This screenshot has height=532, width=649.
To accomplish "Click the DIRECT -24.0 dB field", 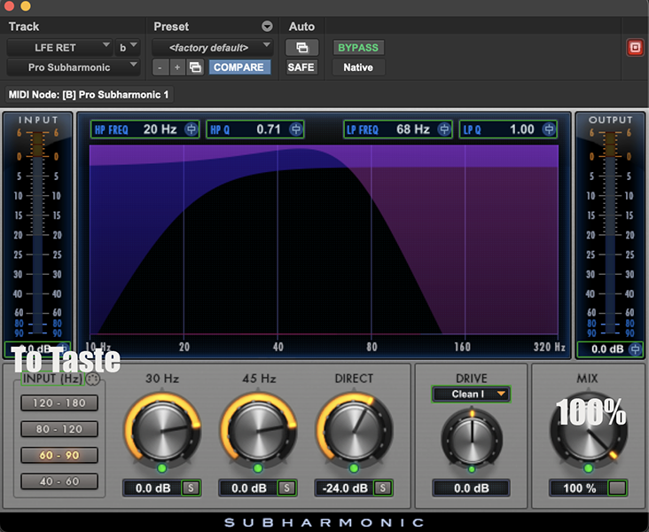I will tap(345, 489).
